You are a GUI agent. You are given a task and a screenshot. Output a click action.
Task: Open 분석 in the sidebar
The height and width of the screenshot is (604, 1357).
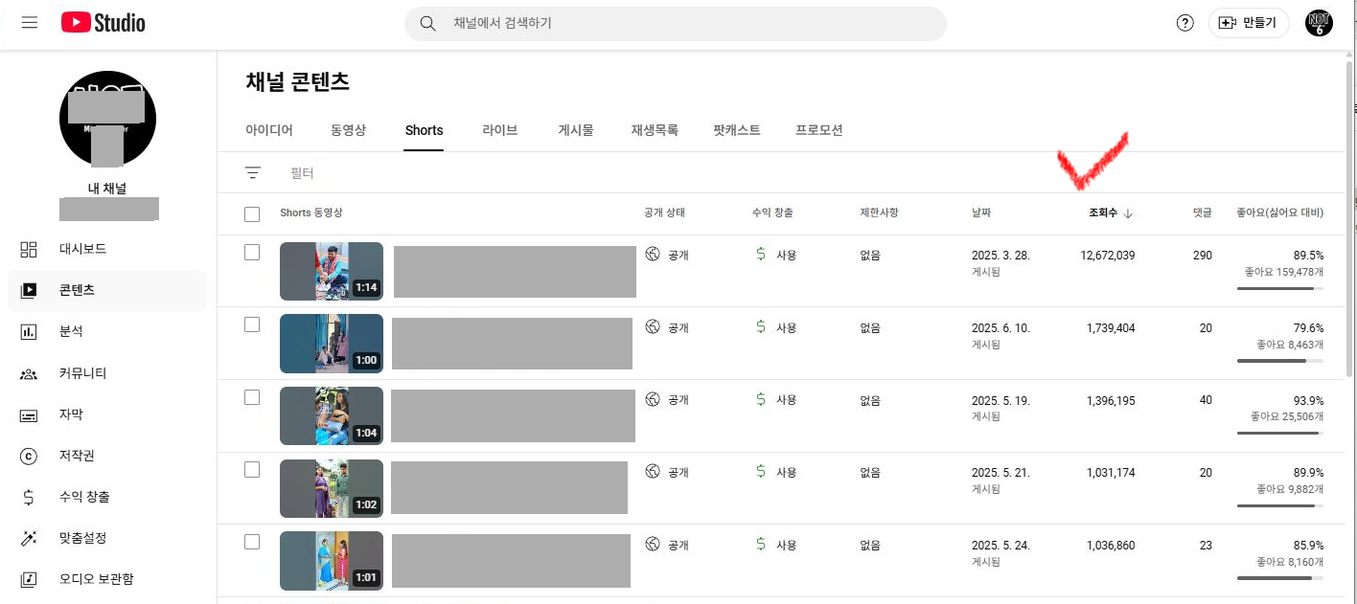click(71, 331)
